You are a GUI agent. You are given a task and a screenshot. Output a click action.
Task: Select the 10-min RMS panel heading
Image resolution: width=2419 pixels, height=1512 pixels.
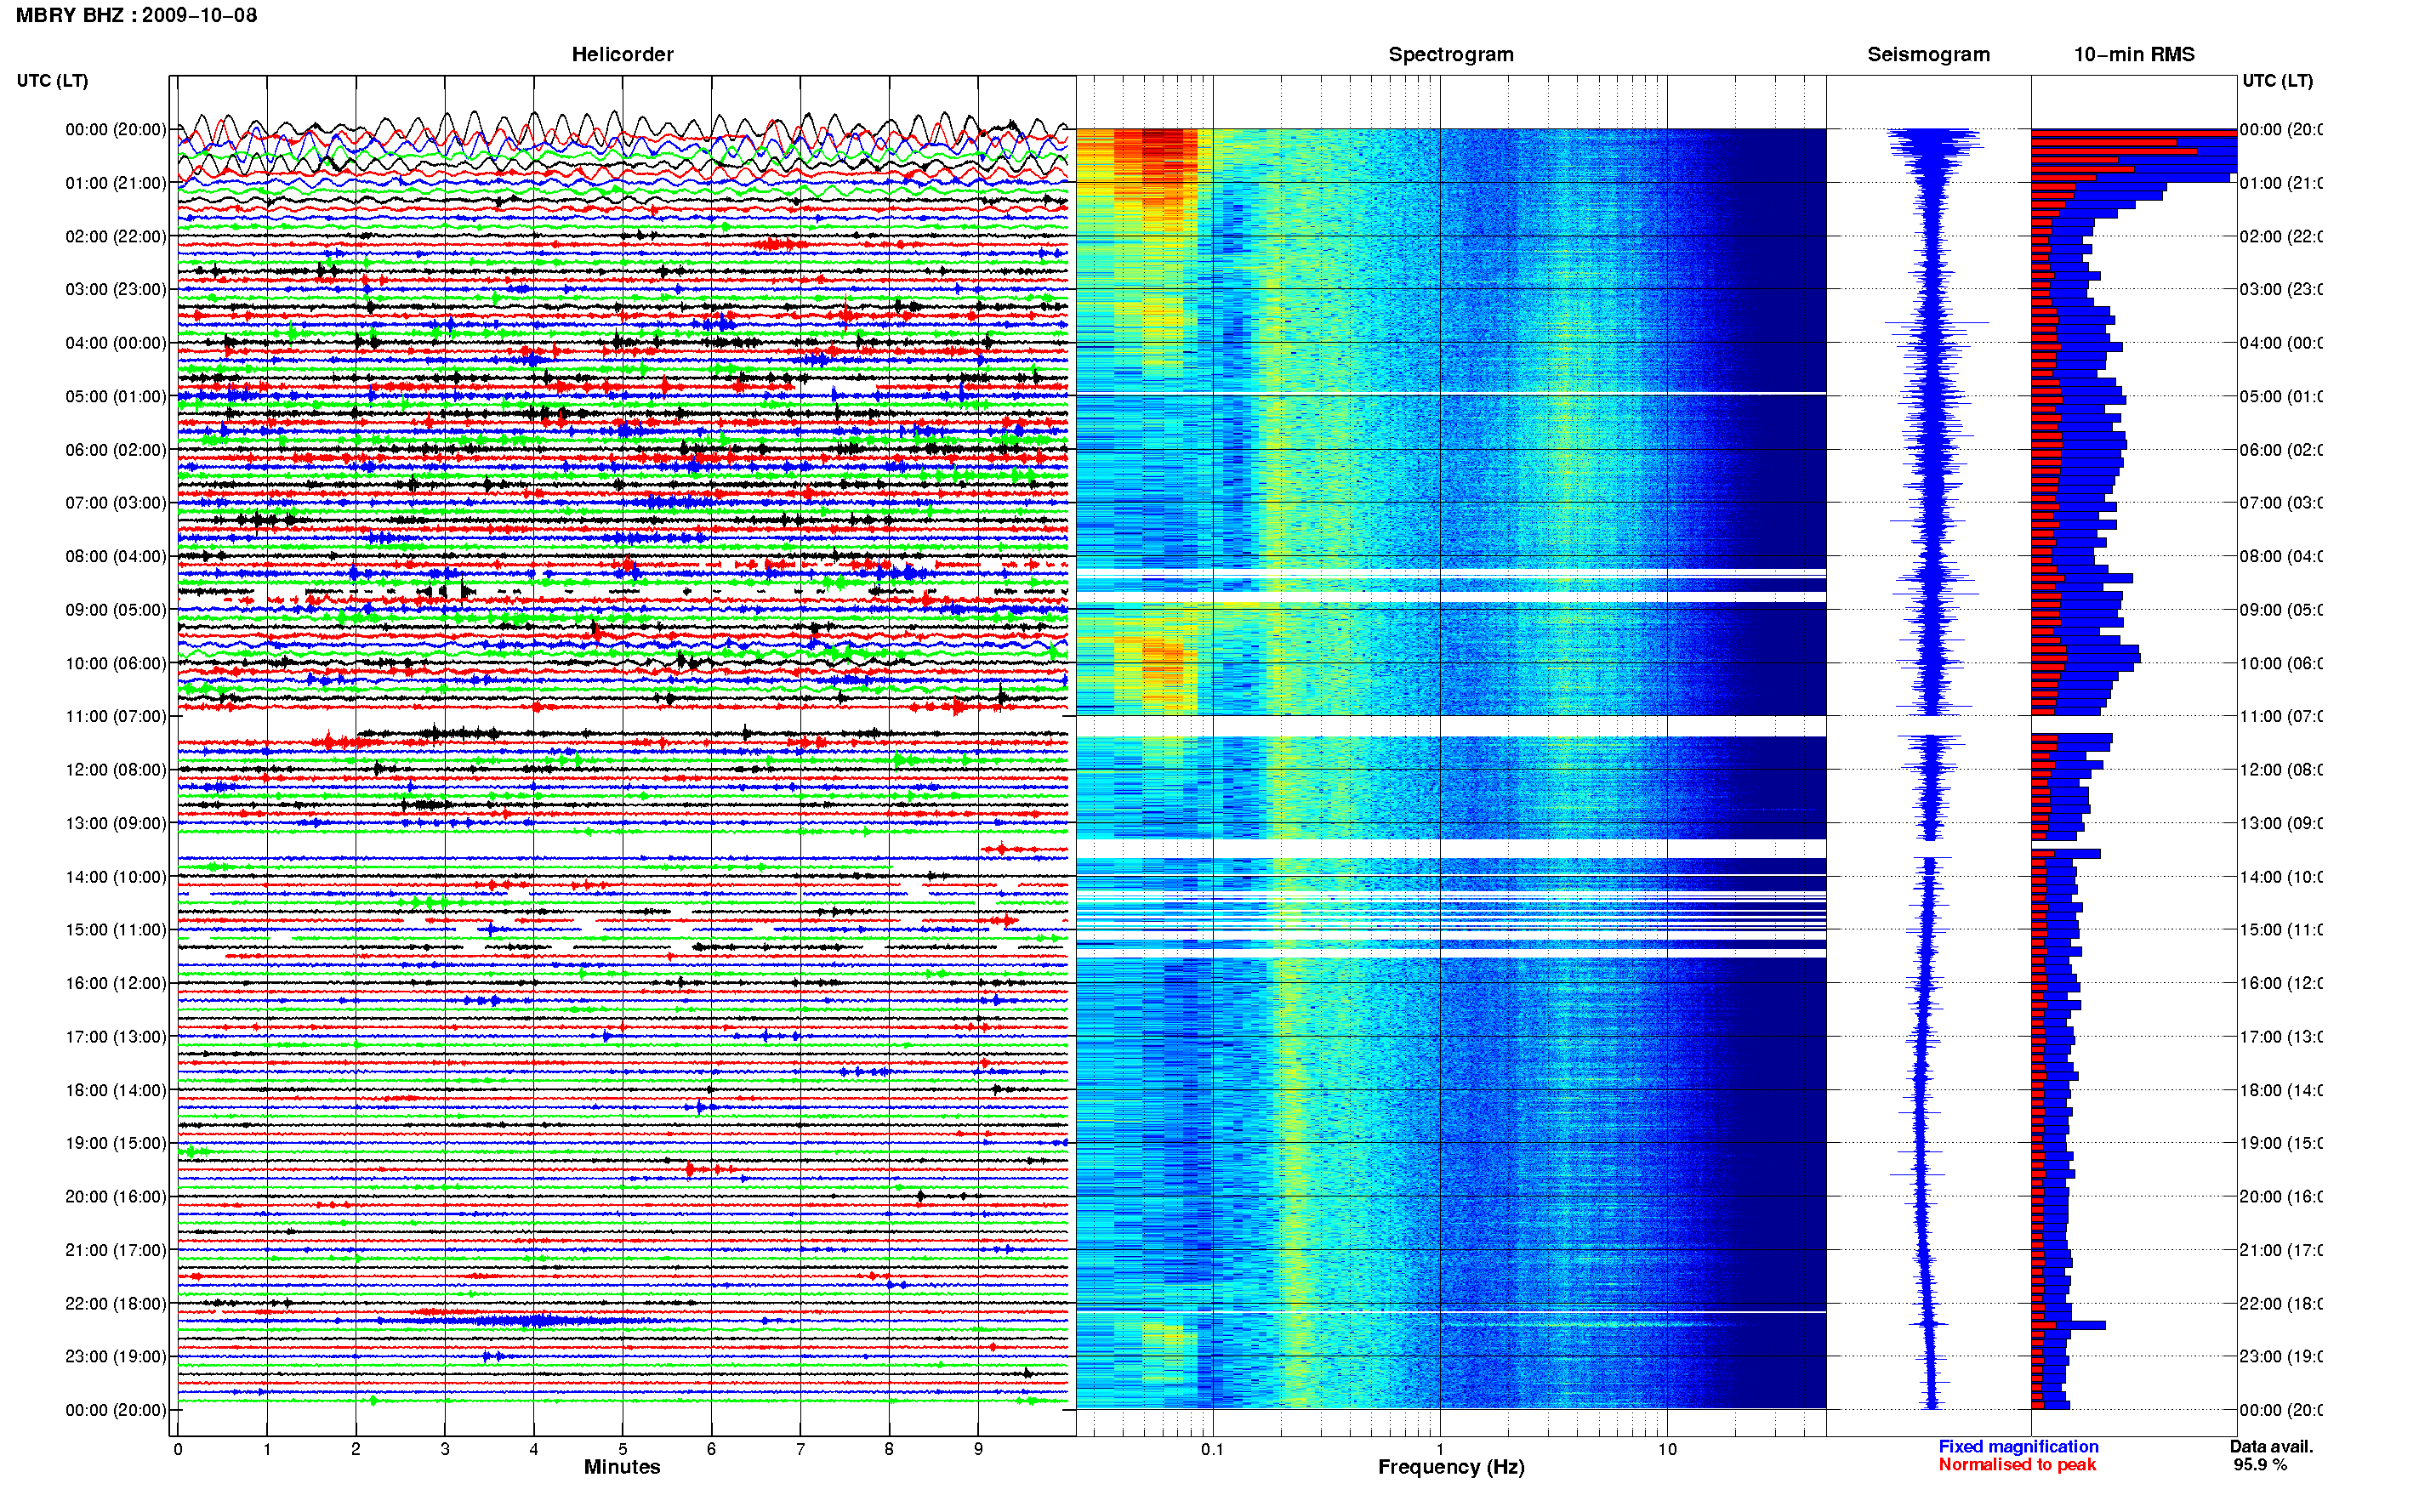2133,54
